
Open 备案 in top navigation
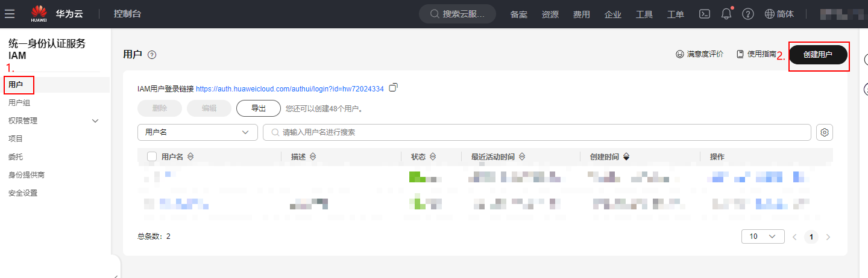pos(519,14)
